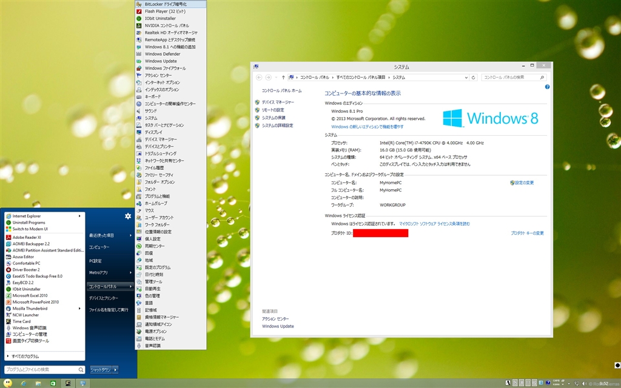Click プロダクト キーの変更 link

[527, 233]
